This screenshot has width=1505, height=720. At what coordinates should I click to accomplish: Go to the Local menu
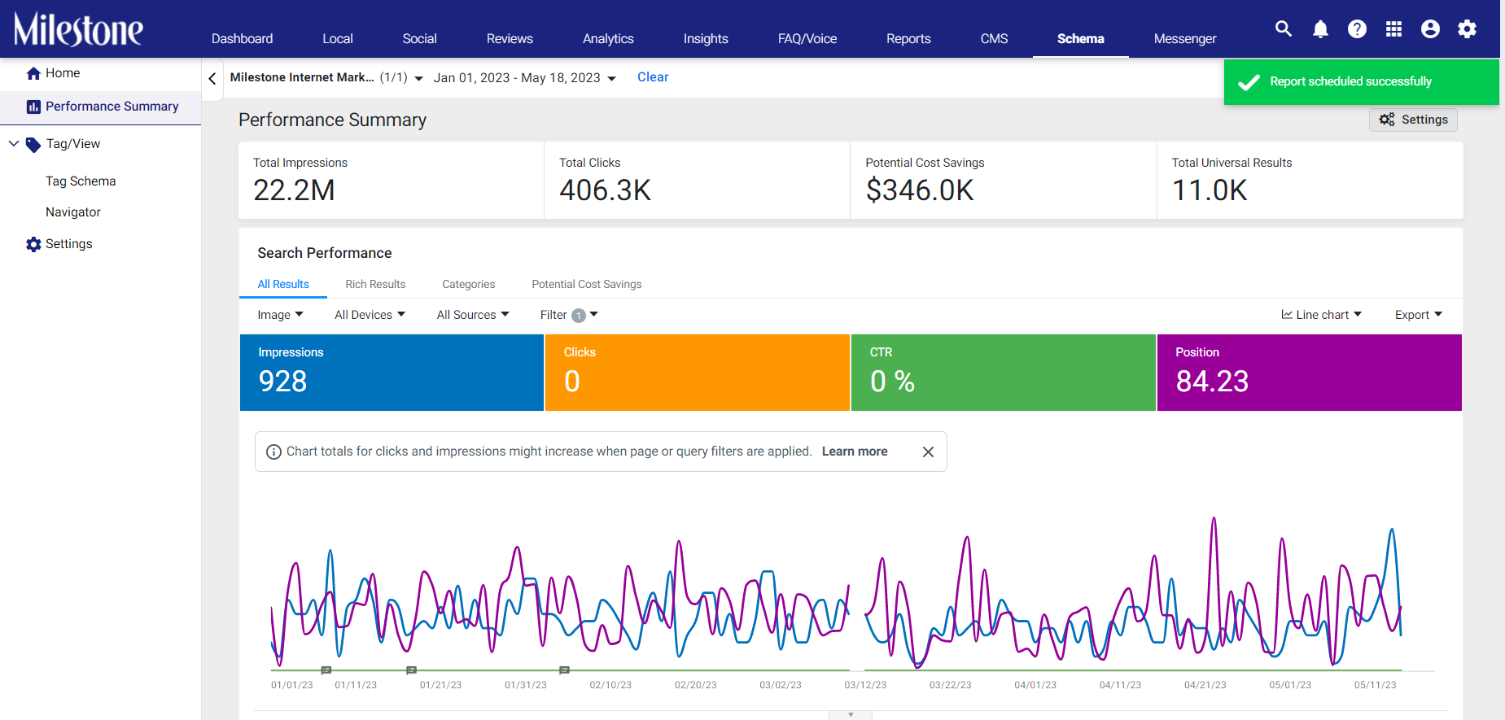point(338,38)
